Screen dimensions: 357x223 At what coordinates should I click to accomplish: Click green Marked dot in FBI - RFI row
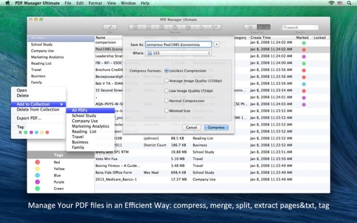pyautogui.click(x=304, y=63)
